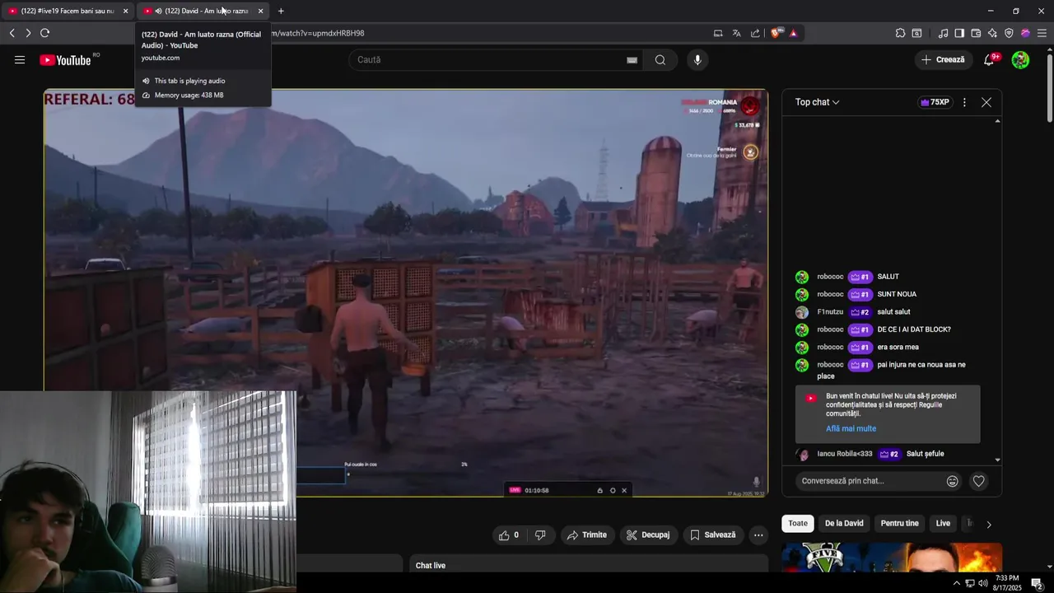Open the taskbar volume control
The height and width of the screenshot is (593, 1054).
pos(982,583)
